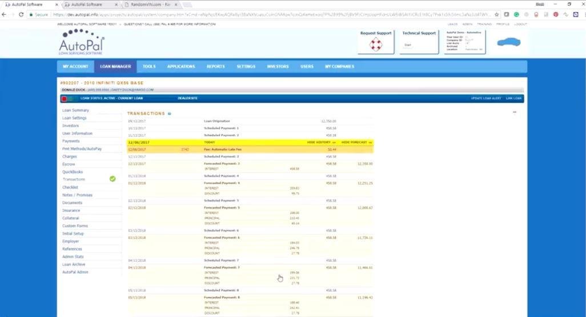Viewport: 586px width, 317px height.
Task: Click Update Loan Alert link
Action: click(486, 99)
